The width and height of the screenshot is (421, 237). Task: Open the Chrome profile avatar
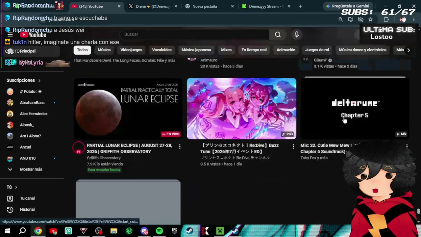tap(403, 19)
